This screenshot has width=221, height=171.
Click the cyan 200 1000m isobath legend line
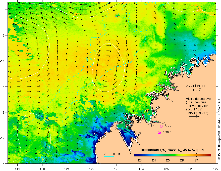(109, 156)
